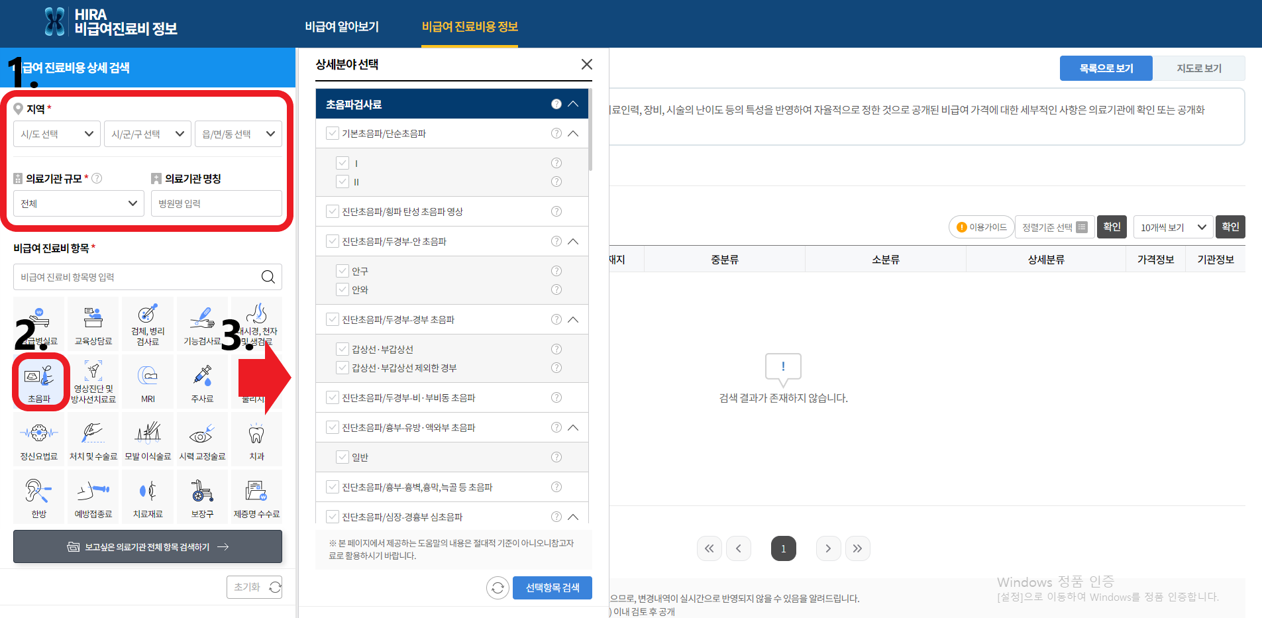Select the MRI category icon
This screenshot has width=1262, height=618.
[x=148, y=381]
